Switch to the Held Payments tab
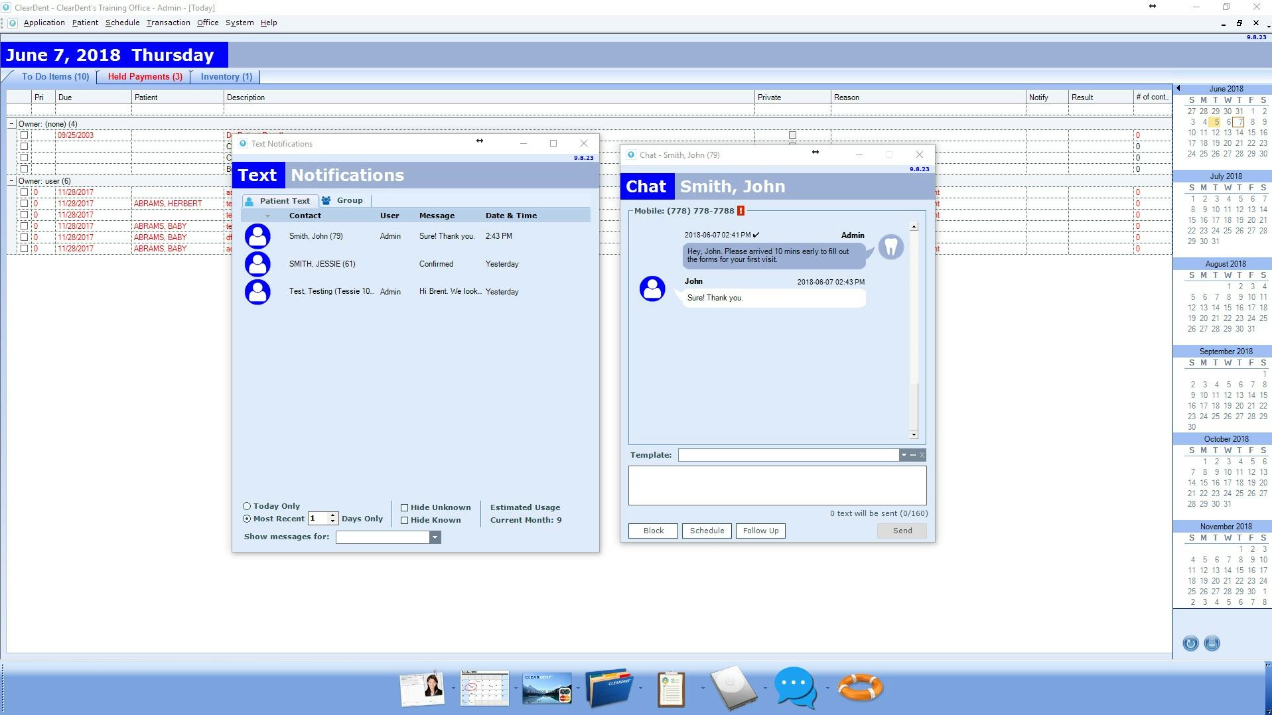Screen dimensions: 1272x715 pyautogui.click(x=145, y=77)
